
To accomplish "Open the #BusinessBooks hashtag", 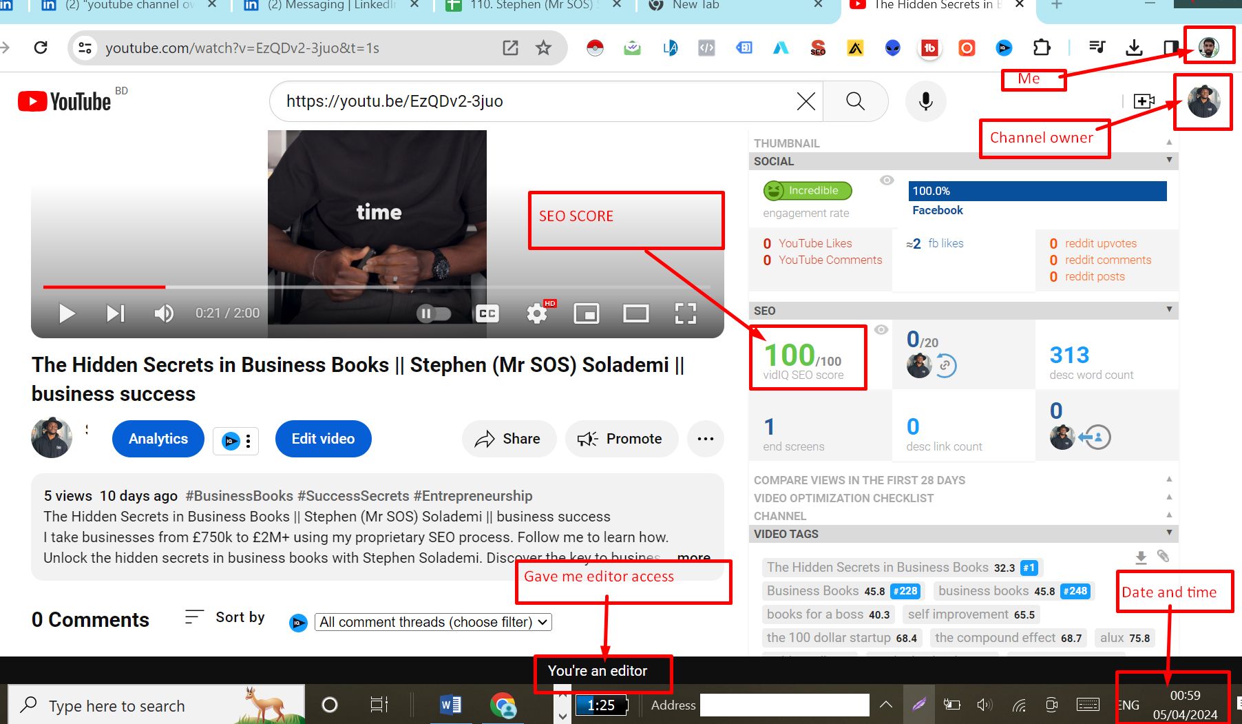I will pos(240,496).
